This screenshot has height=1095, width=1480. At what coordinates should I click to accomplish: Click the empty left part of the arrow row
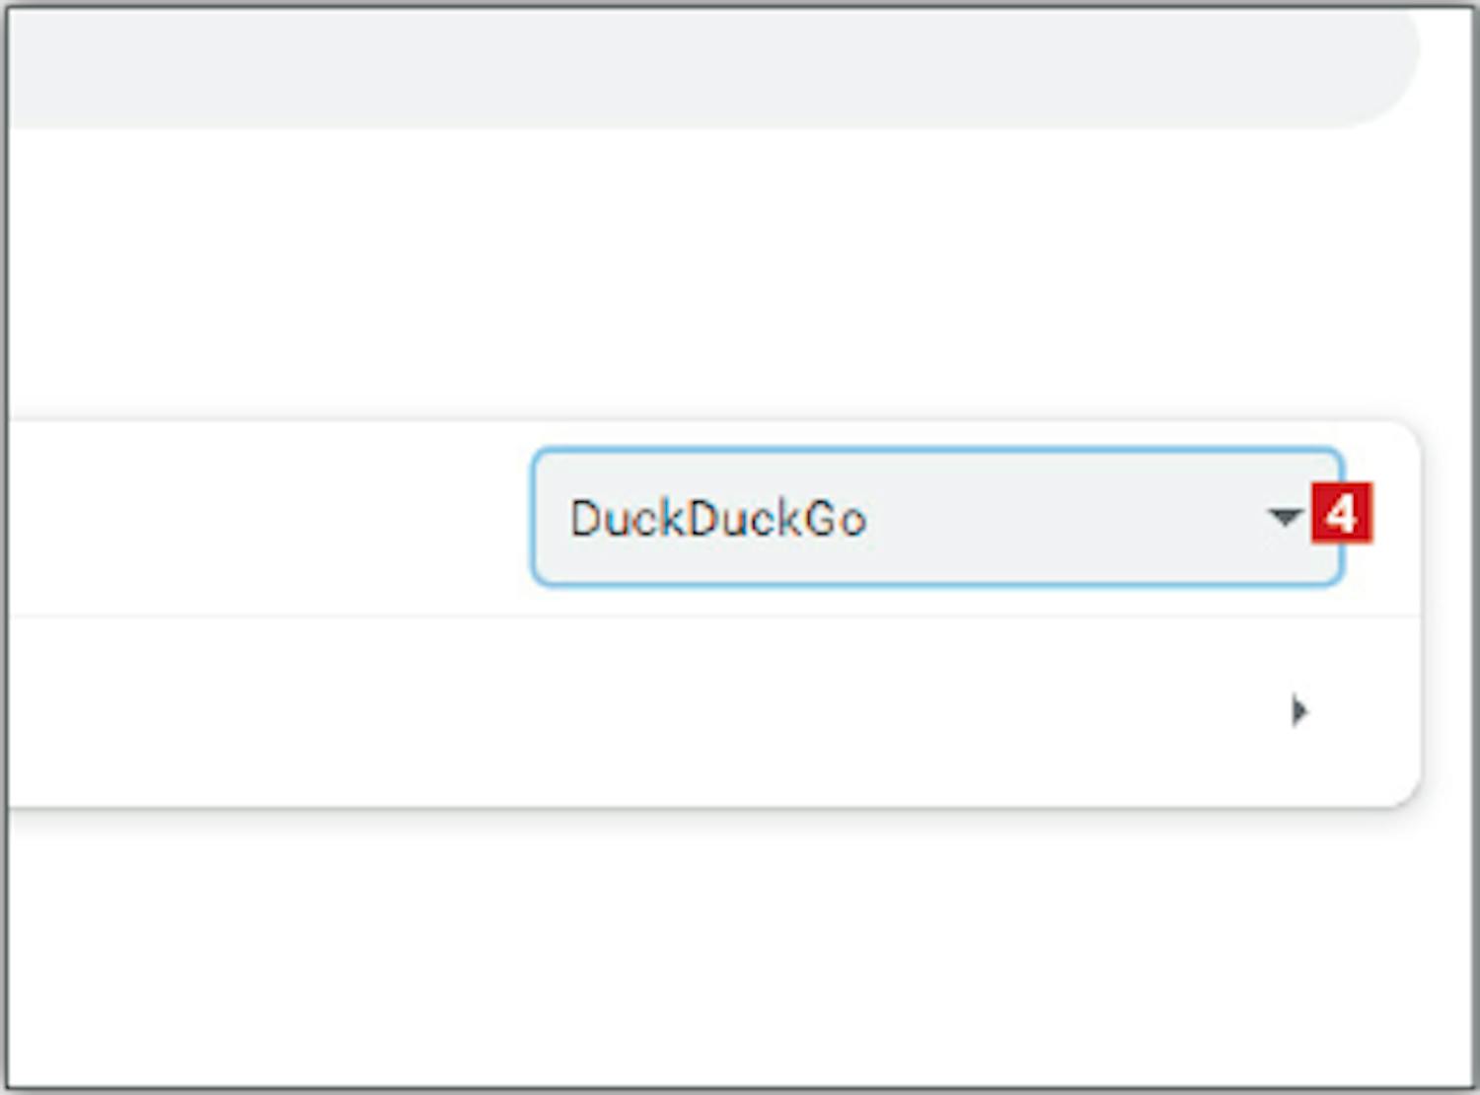pos(395,711)
